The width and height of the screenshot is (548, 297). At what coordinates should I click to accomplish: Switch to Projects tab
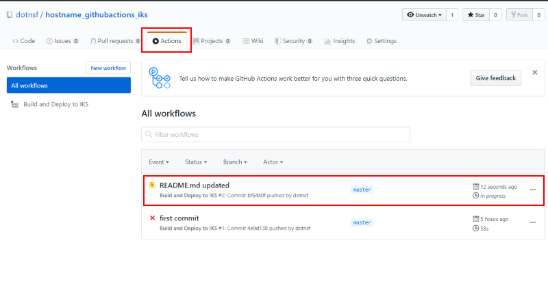tap(212, 41)
